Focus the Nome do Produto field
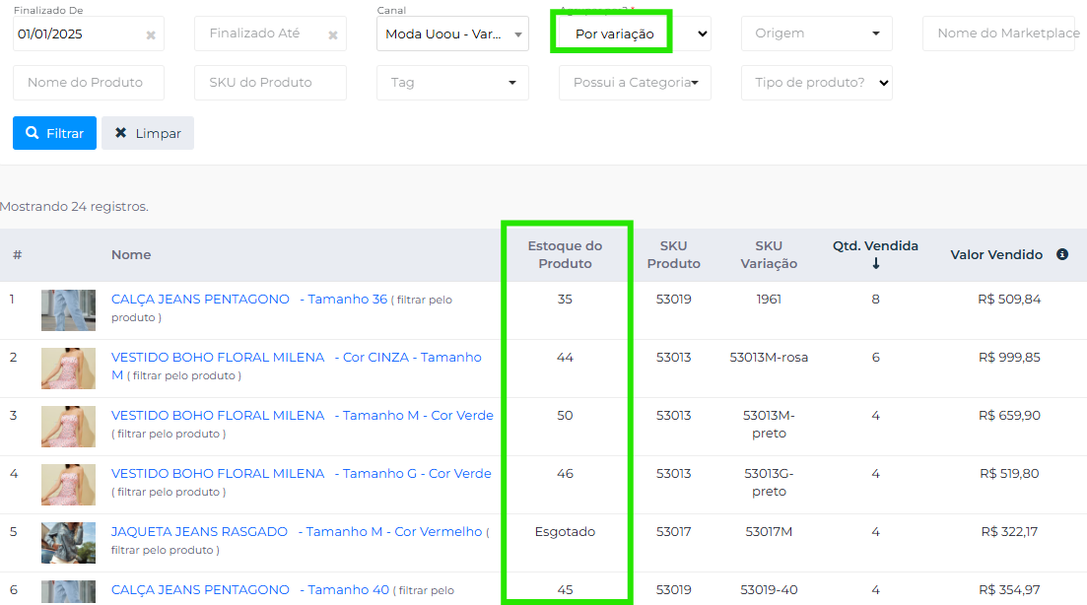 coord(89,83)
